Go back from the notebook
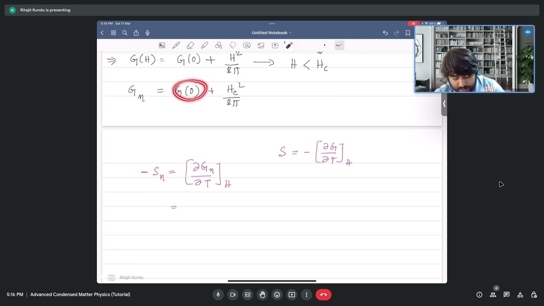Viewport: 544px width, 306px height. point(102,33)
